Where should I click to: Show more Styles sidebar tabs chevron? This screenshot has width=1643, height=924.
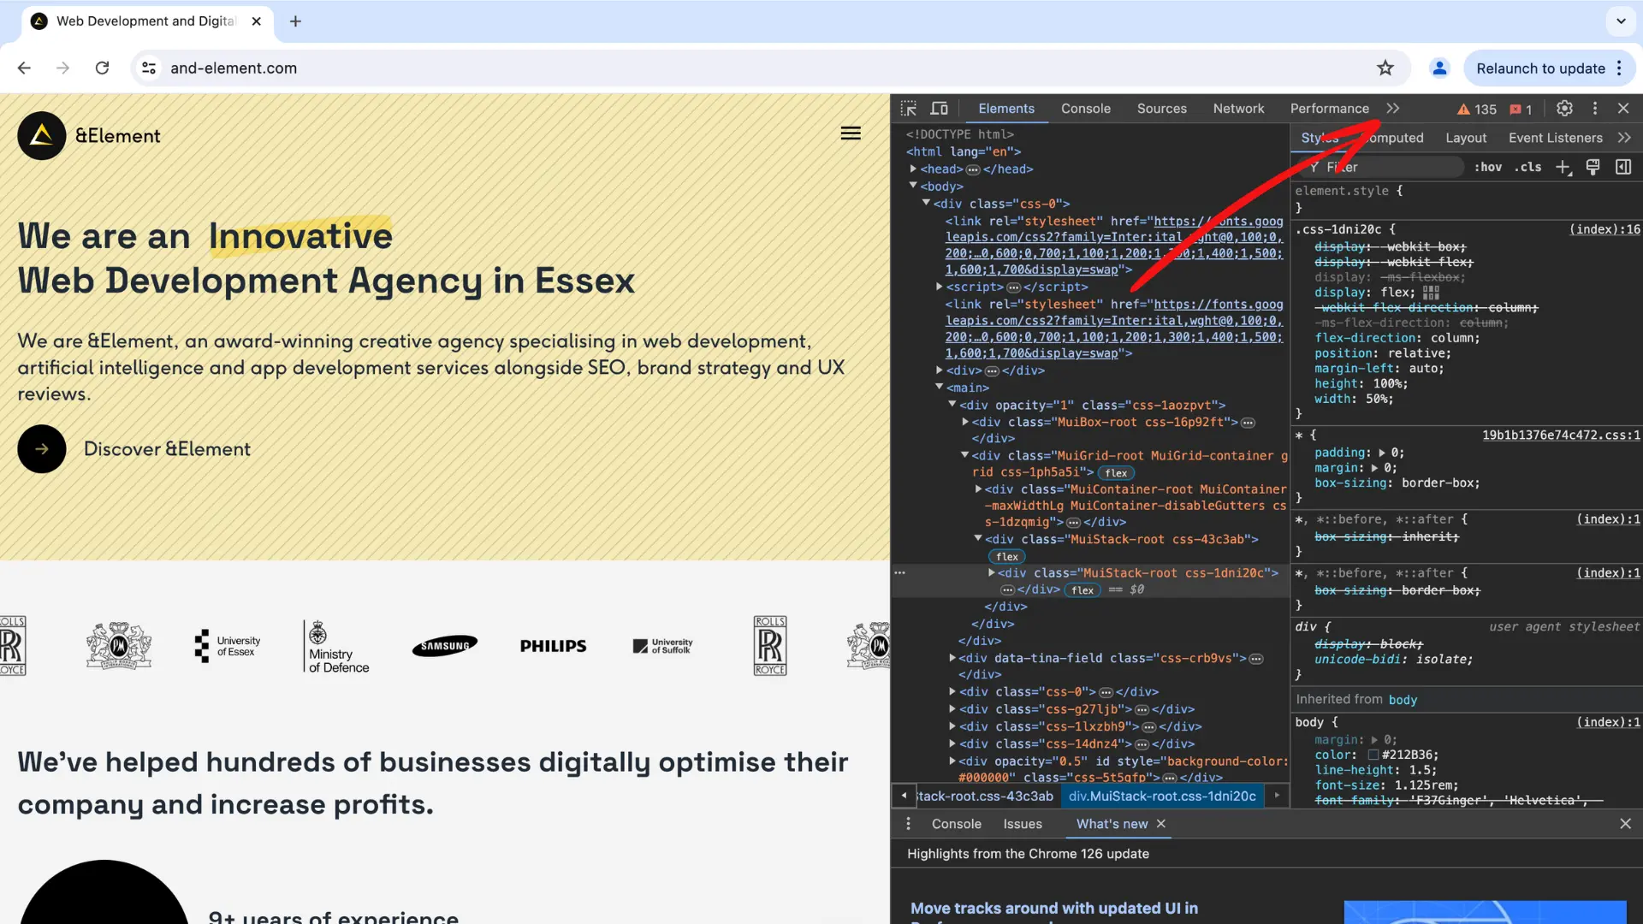pos(1624,138)
